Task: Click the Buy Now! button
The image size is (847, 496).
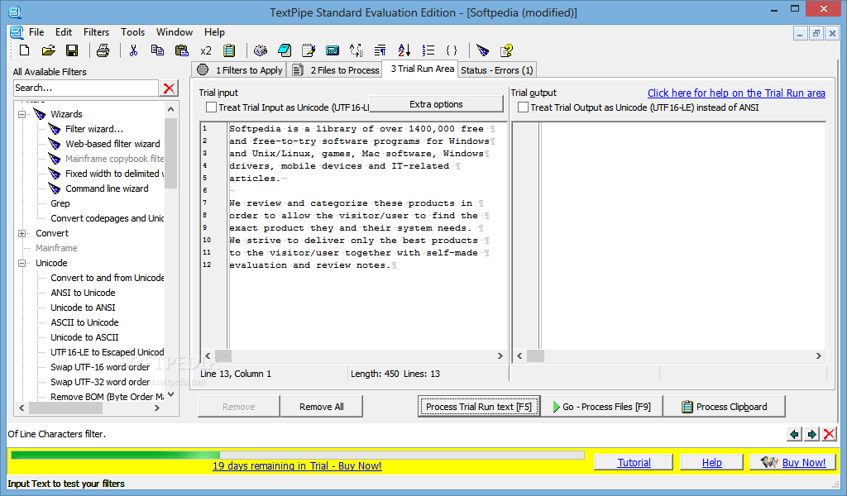Action: (x=793, y=463)
